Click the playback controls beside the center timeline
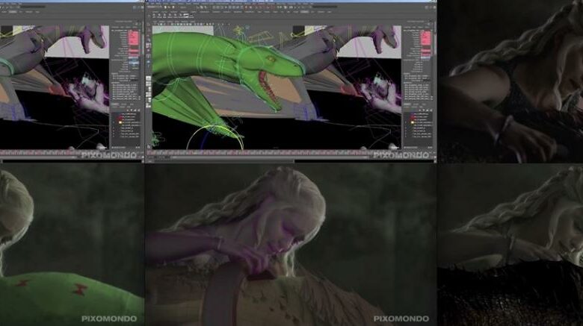583x326 pixels. (x=419, y=151)
